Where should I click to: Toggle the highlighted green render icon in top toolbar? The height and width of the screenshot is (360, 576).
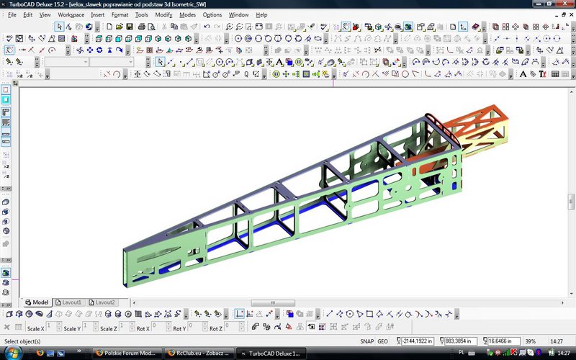click(408, 27)
